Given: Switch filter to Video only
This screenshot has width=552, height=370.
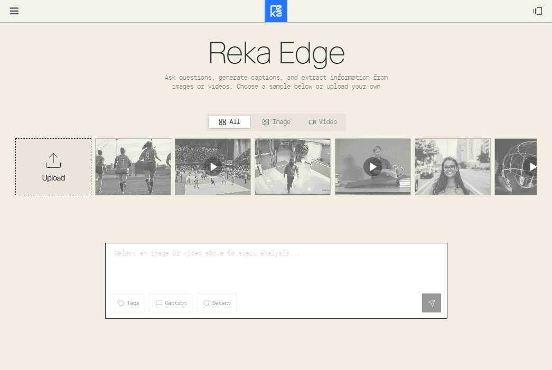Looking at the screenshot, I should [x=323, y=121].
